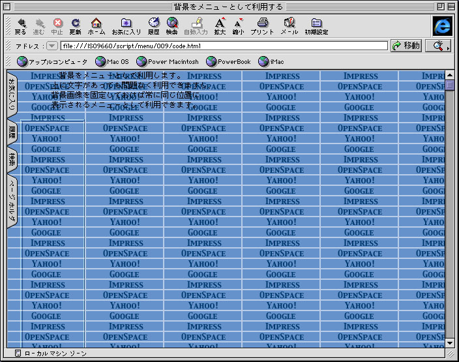459x362 pixels.
Task: Open the お気に入り explorer side tab
Action: coord(12,94)
